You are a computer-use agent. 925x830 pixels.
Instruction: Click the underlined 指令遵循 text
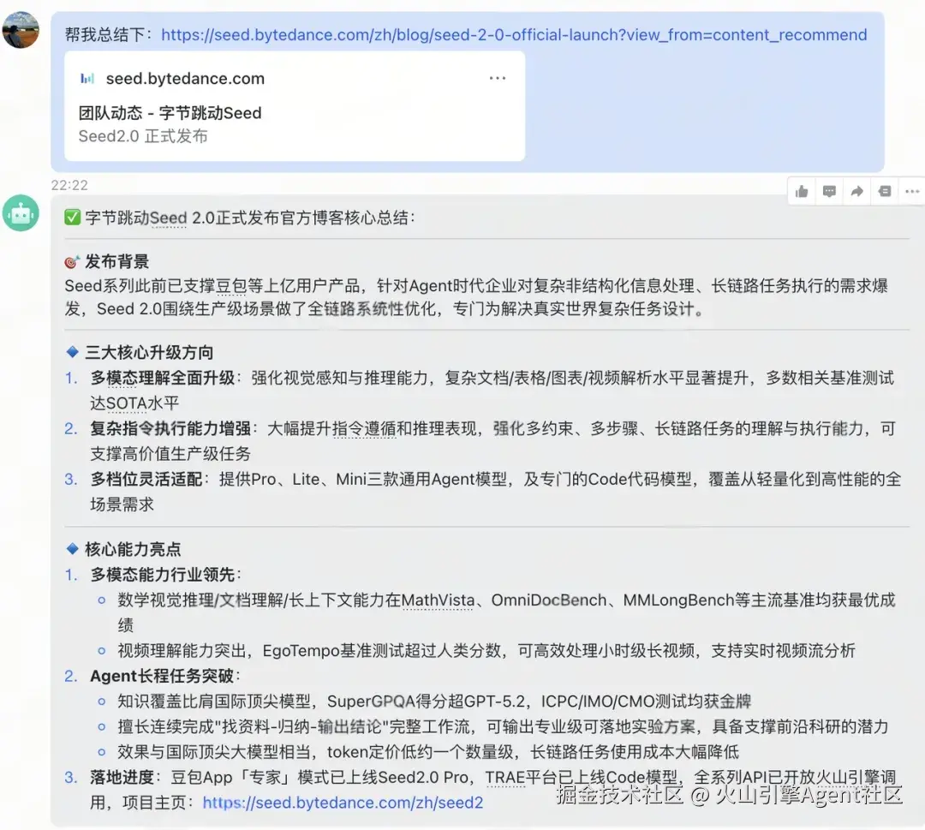tap(364, 429)
